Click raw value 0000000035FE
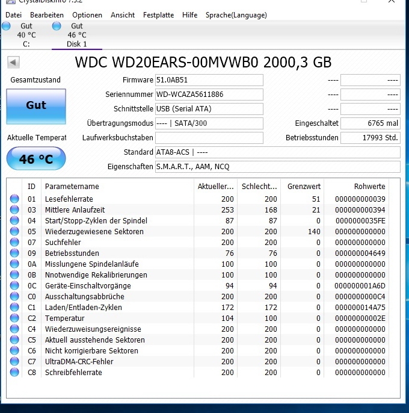409x413 pixels. point(360,220)
